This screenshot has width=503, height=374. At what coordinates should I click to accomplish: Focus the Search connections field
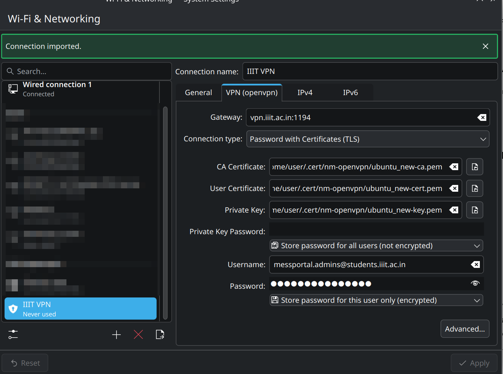pyautogui.click(x=87, y=71)
